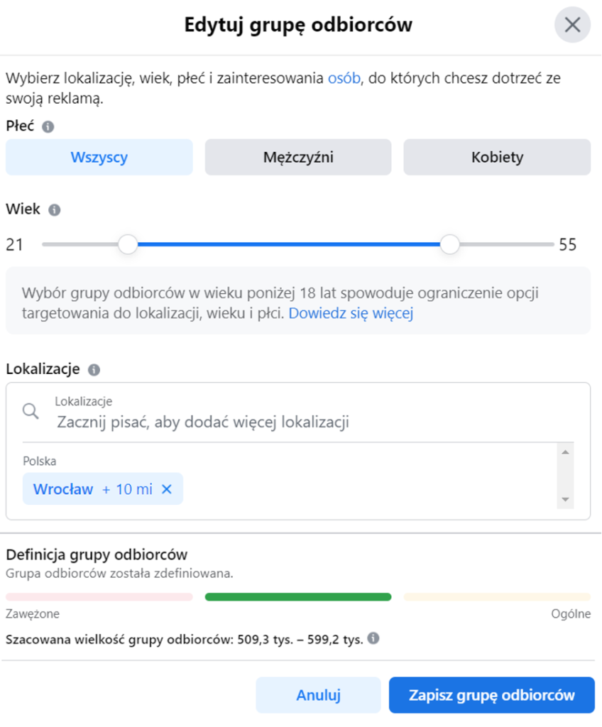
Task: Click info icon after estimated audience size
Action: pos(373,638)
